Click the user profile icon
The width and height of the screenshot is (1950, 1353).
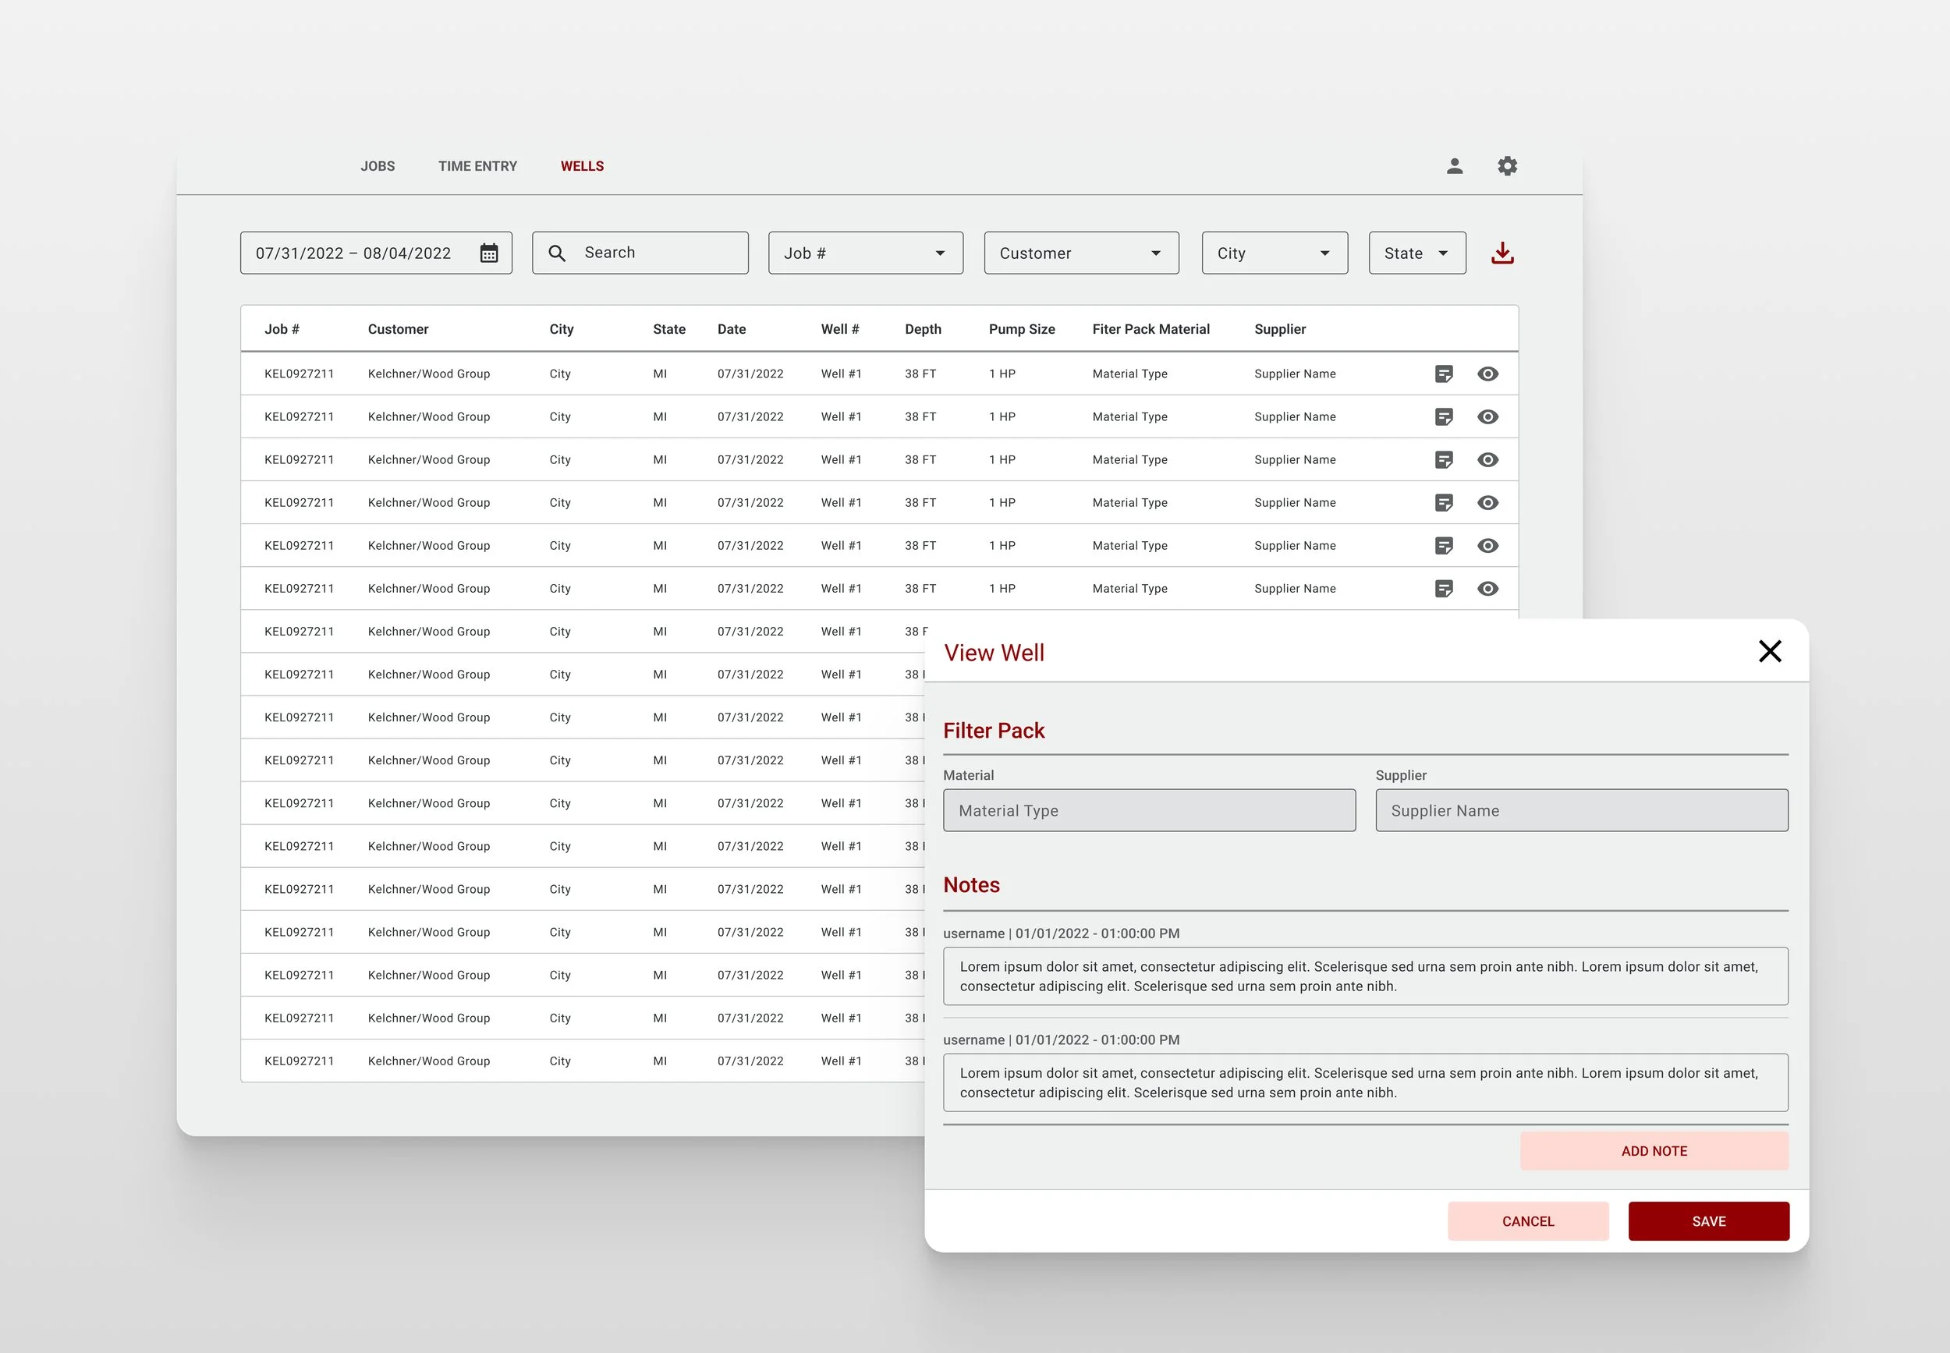(x=1454, y=166)
